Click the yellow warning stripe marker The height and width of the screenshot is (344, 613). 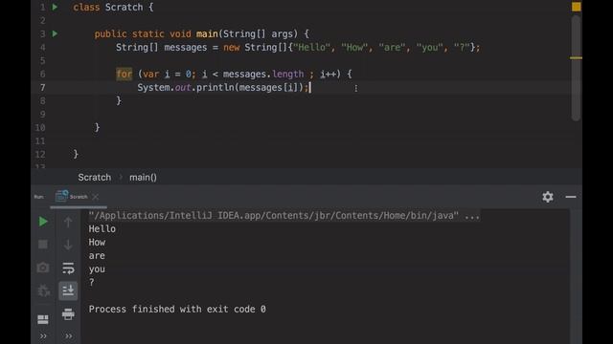tap(576, 57)
